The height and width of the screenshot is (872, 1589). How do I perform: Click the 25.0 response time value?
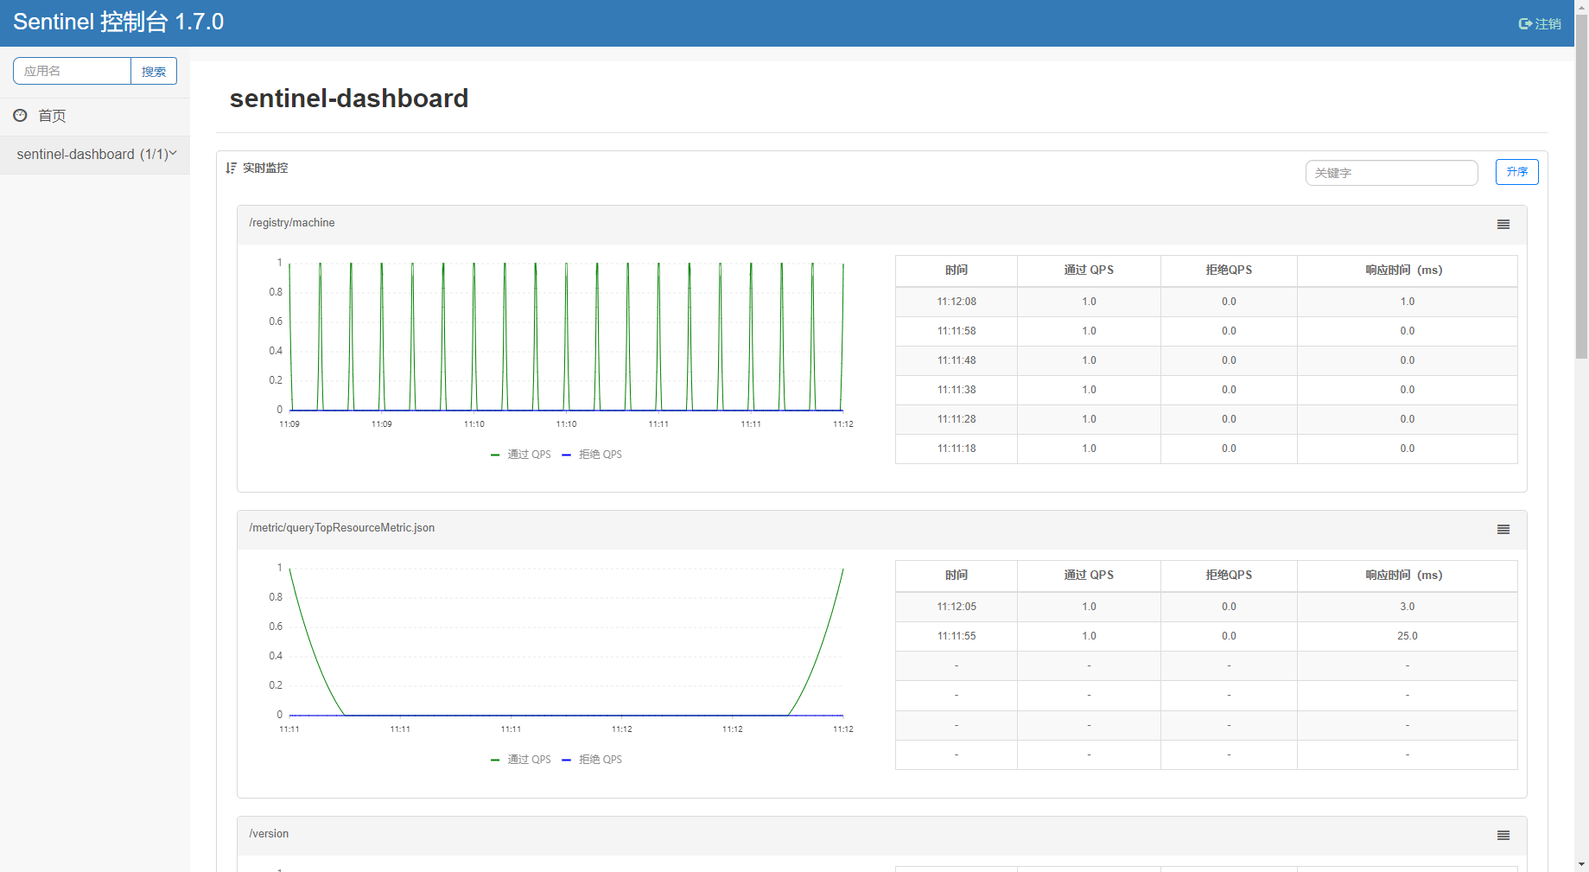pyautogui.click(x=1408, y=636)
